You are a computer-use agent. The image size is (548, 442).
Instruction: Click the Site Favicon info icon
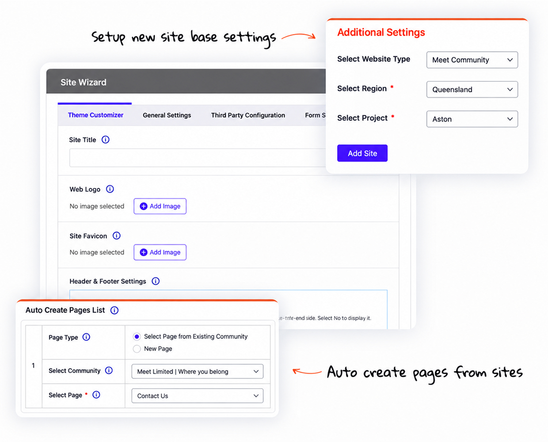[x=117, y=236]
